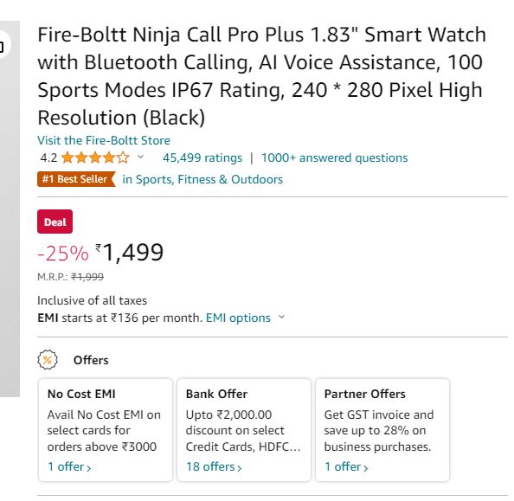This screenshot has height=501, width=514.
Task: Open the Partner Offers card
Action: pos(382,430)
